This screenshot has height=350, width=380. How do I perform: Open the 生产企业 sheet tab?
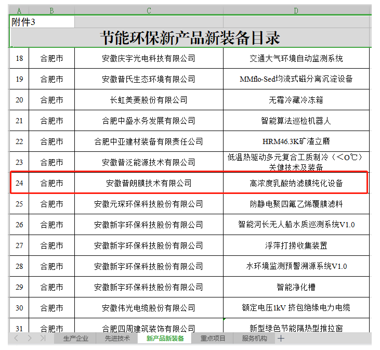click(75, 339)
